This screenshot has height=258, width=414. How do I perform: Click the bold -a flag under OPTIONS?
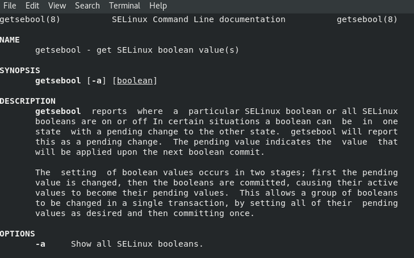[x=40, y=244]
